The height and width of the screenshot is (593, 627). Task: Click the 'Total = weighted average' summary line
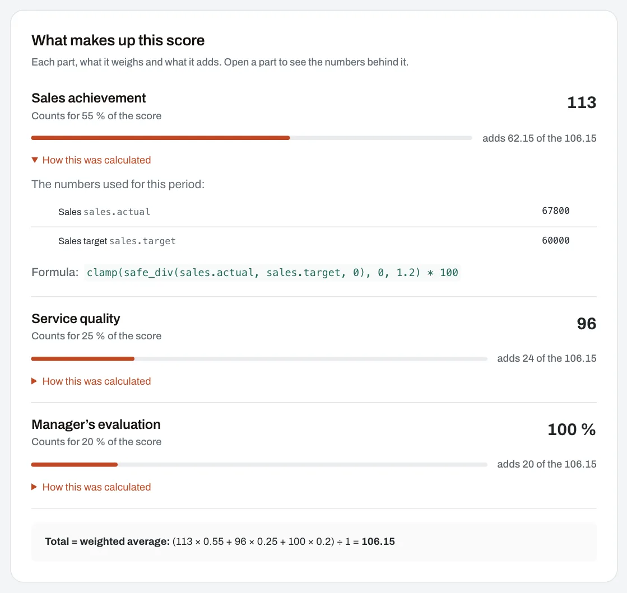coord(220,541)
